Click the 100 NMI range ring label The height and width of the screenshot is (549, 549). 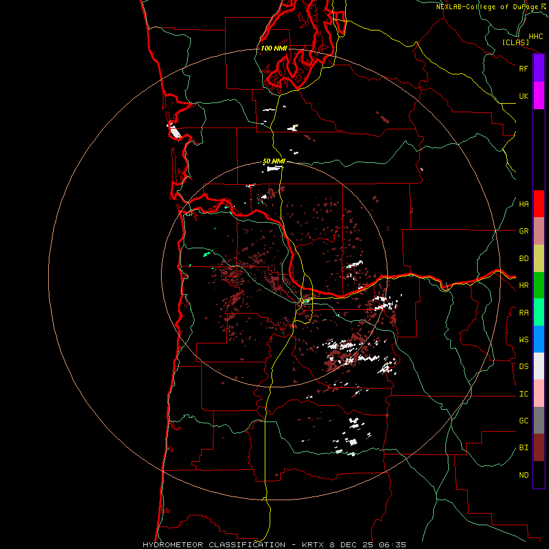coord(274,48)
